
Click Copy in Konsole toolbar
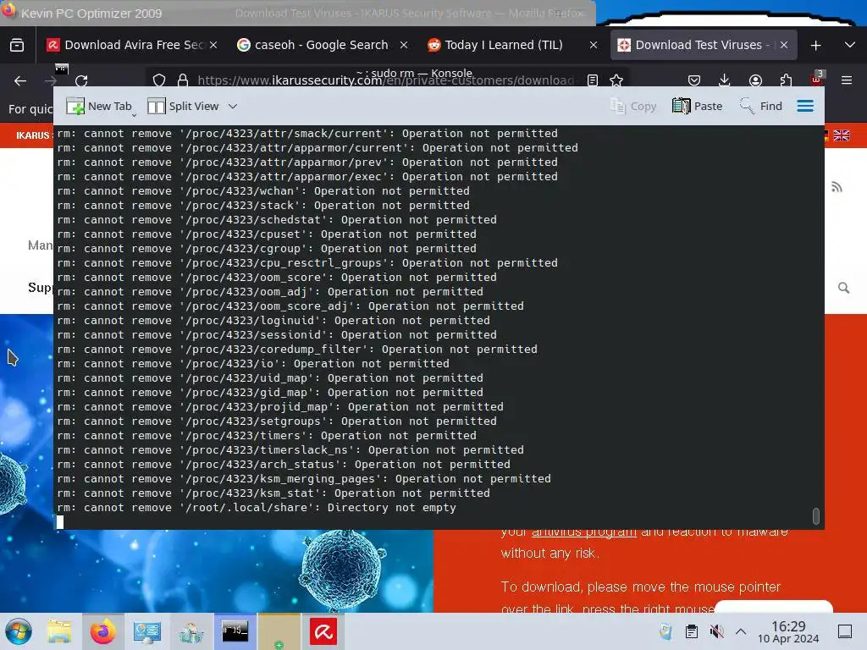click(x=633, y=106)
